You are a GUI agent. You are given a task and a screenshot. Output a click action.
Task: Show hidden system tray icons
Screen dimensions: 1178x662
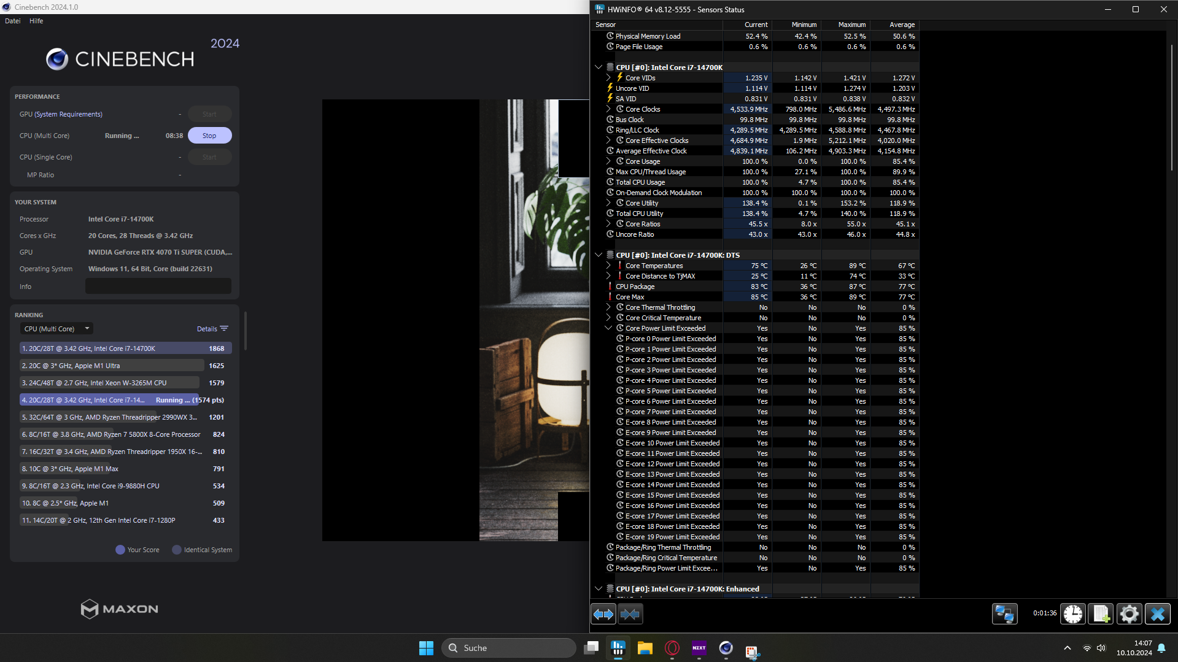pyautogui.click(x=1068, y=648)
